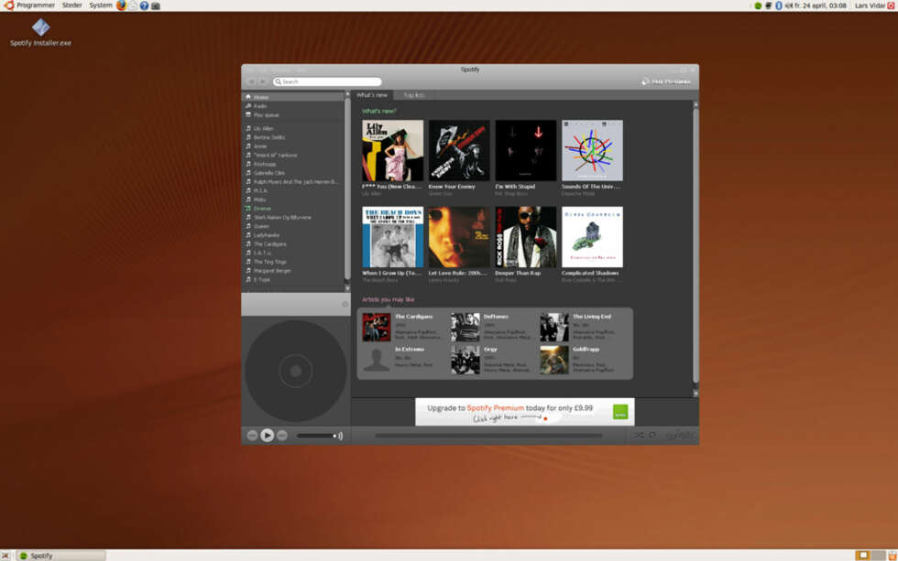The image size is (898, 561).
Task: Open the Let Love Rule album cover
Action: coord(459,237)
